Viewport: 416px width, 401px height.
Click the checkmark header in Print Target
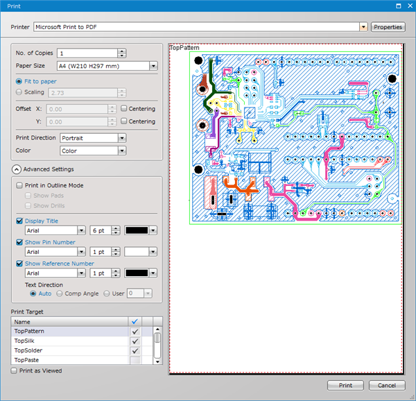click(135, 322)
